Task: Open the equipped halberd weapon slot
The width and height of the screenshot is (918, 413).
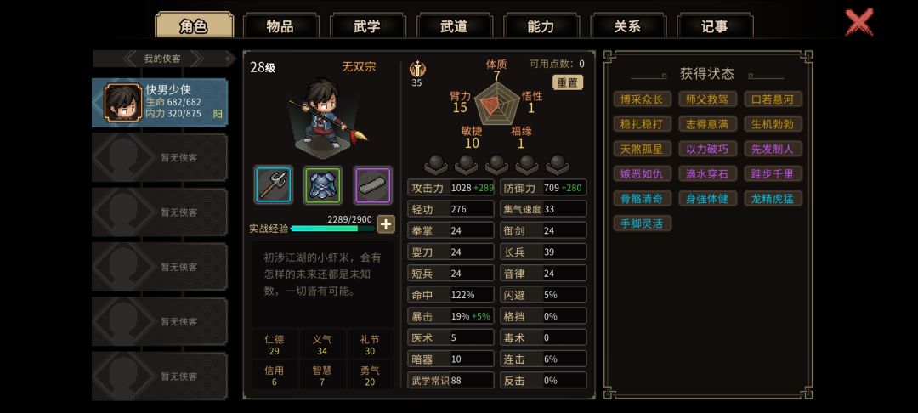Action: coord(274,185)
